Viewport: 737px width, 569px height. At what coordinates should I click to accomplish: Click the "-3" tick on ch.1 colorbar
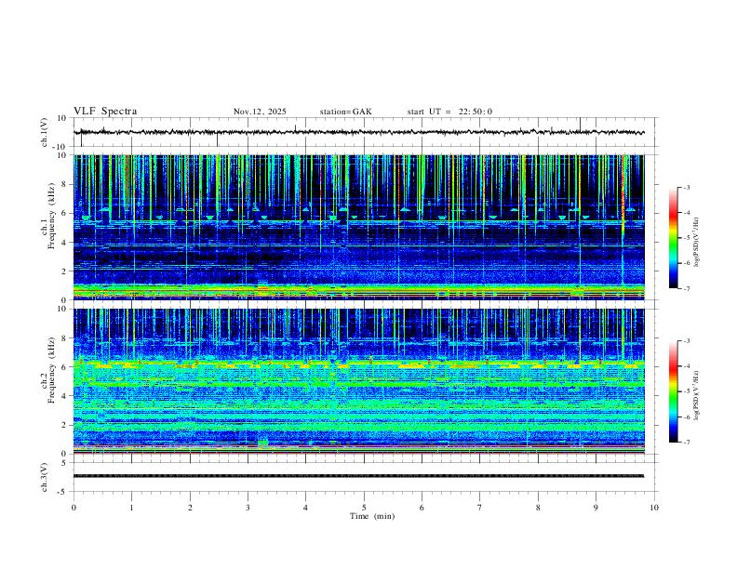687,187
